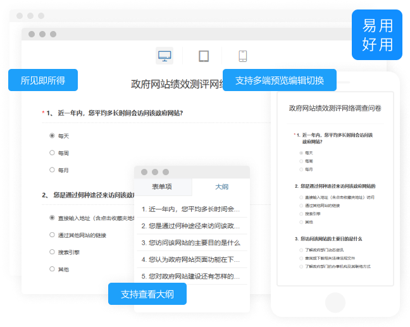This screenshot has height=327, width=410.
Task: Switch to the 大纲 tab
Action: click(x=221, y=187)
